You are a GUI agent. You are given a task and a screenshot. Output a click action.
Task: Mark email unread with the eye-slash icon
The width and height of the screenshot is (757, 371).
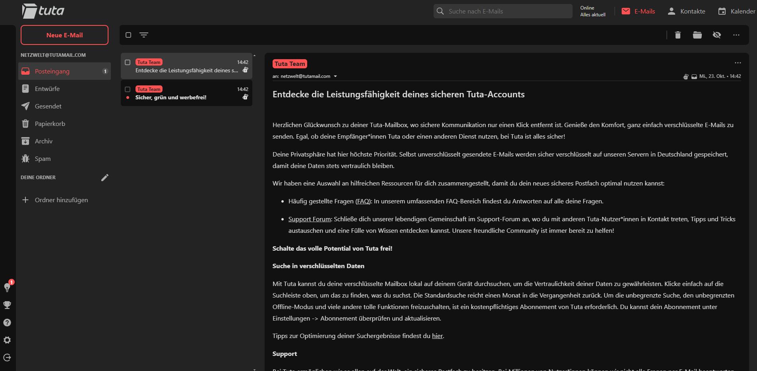coord(717,35)
